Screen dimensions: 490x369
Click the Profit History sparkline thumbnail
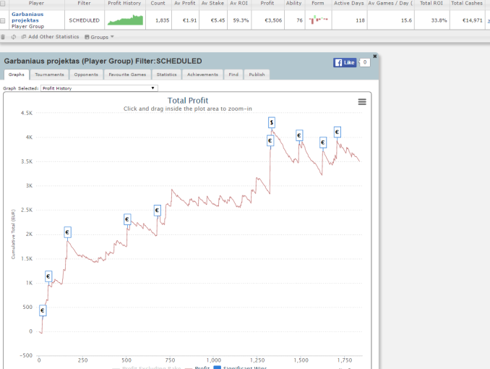coord(124,20)
